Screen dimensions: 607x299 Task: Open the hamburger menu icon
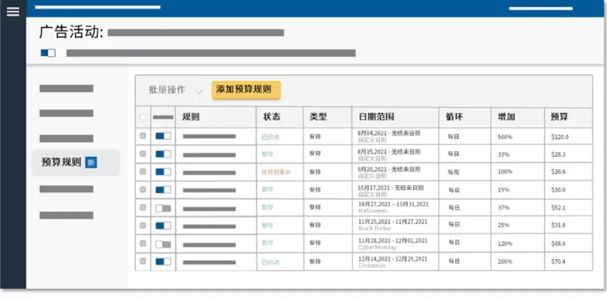(13, 12)
